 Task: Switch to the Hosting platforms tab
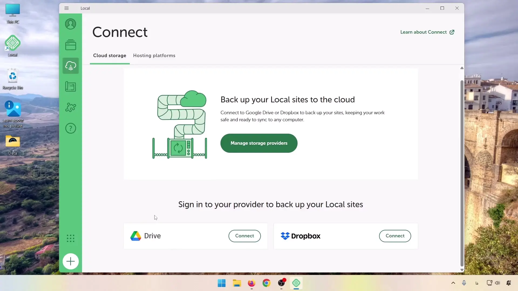pos(154,56)
